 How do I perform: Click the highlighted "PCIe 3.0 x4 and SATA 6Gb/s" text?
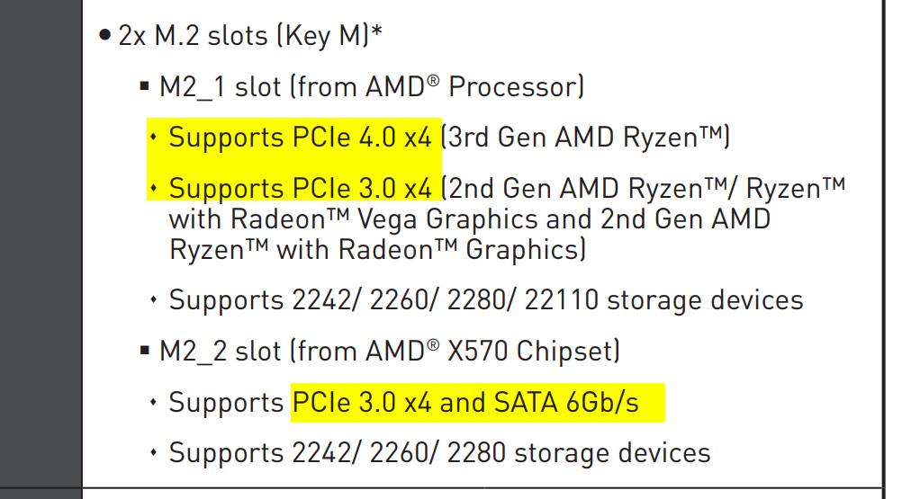click(465, 402)
